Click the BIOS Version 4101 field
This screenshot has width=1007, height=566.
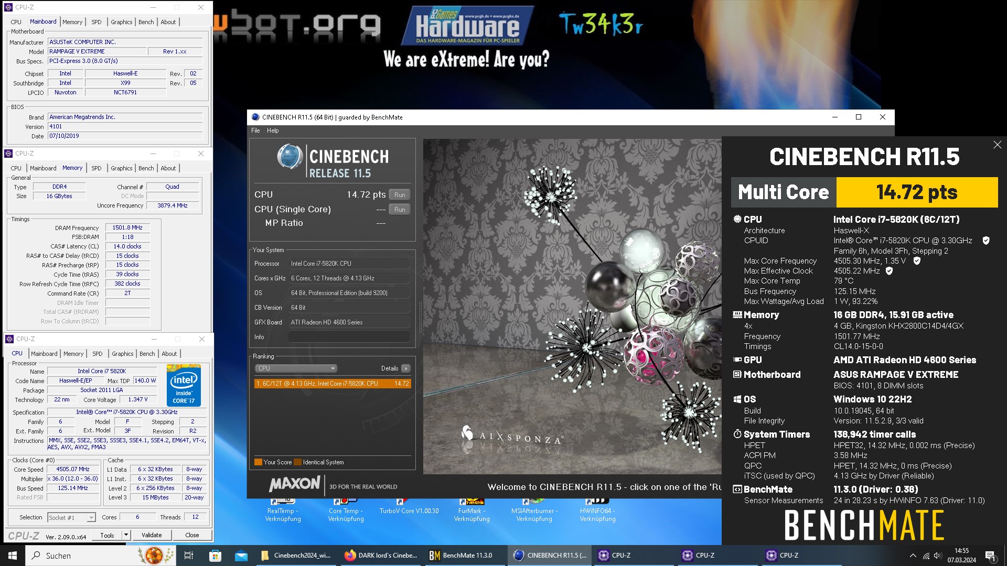tap(125, 127)
